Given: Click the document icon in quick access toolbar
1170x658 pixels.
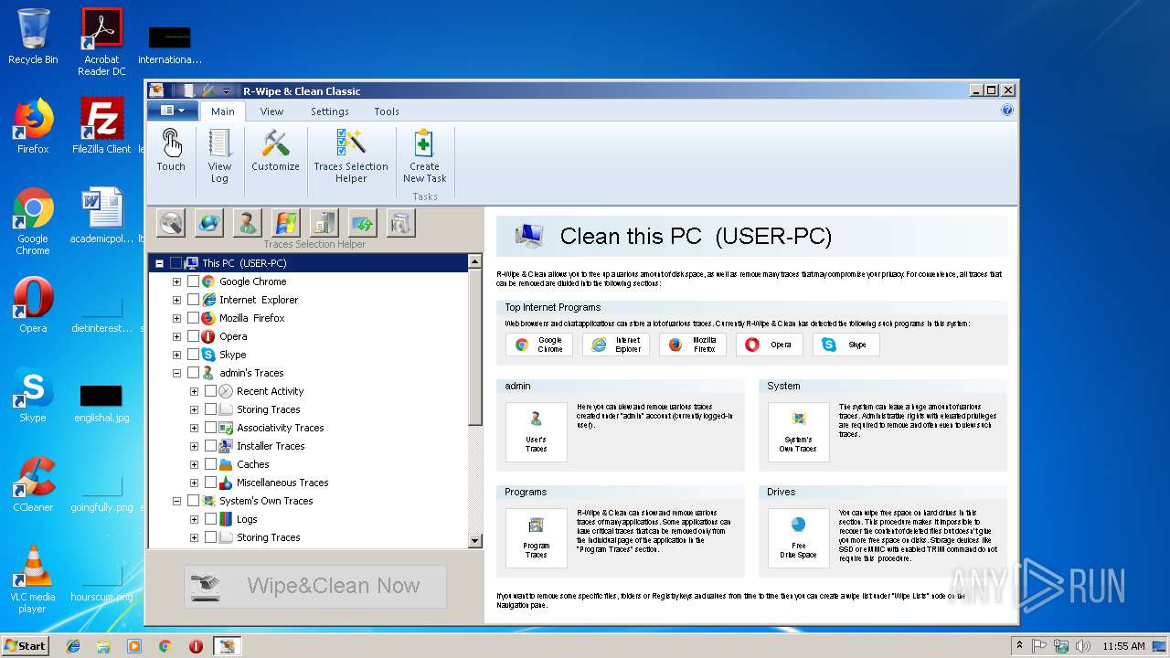Looking at the screenshot, I should click(188, 90).
